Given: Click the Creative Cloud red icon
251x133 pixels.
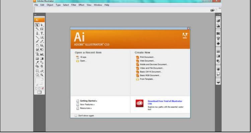Looking at the screenshot, I should [140, 103].
